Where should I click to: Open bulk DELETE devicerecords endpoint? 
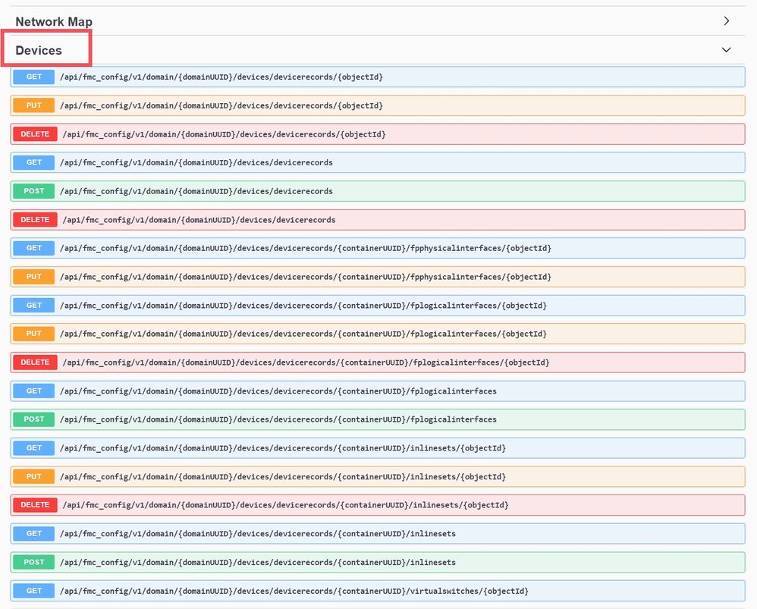point(378,220)
